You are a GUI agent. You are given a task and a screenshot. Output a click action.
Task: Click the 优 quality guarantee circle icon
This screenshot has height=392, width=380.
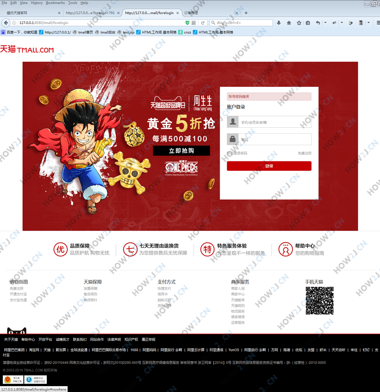coord(61,249)
